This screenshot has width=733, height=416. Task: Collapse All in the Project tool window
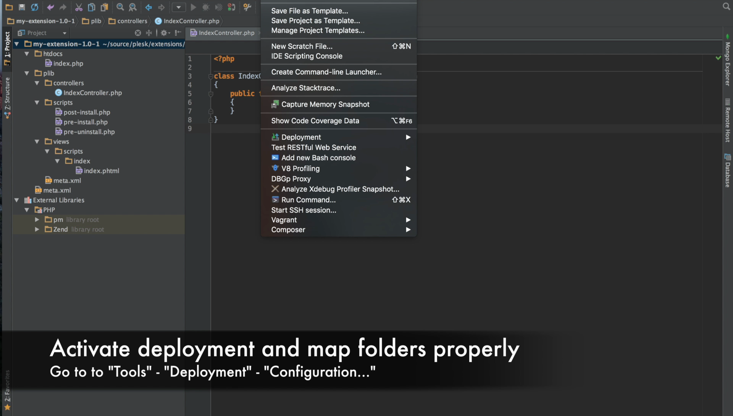tap(149, 33)
